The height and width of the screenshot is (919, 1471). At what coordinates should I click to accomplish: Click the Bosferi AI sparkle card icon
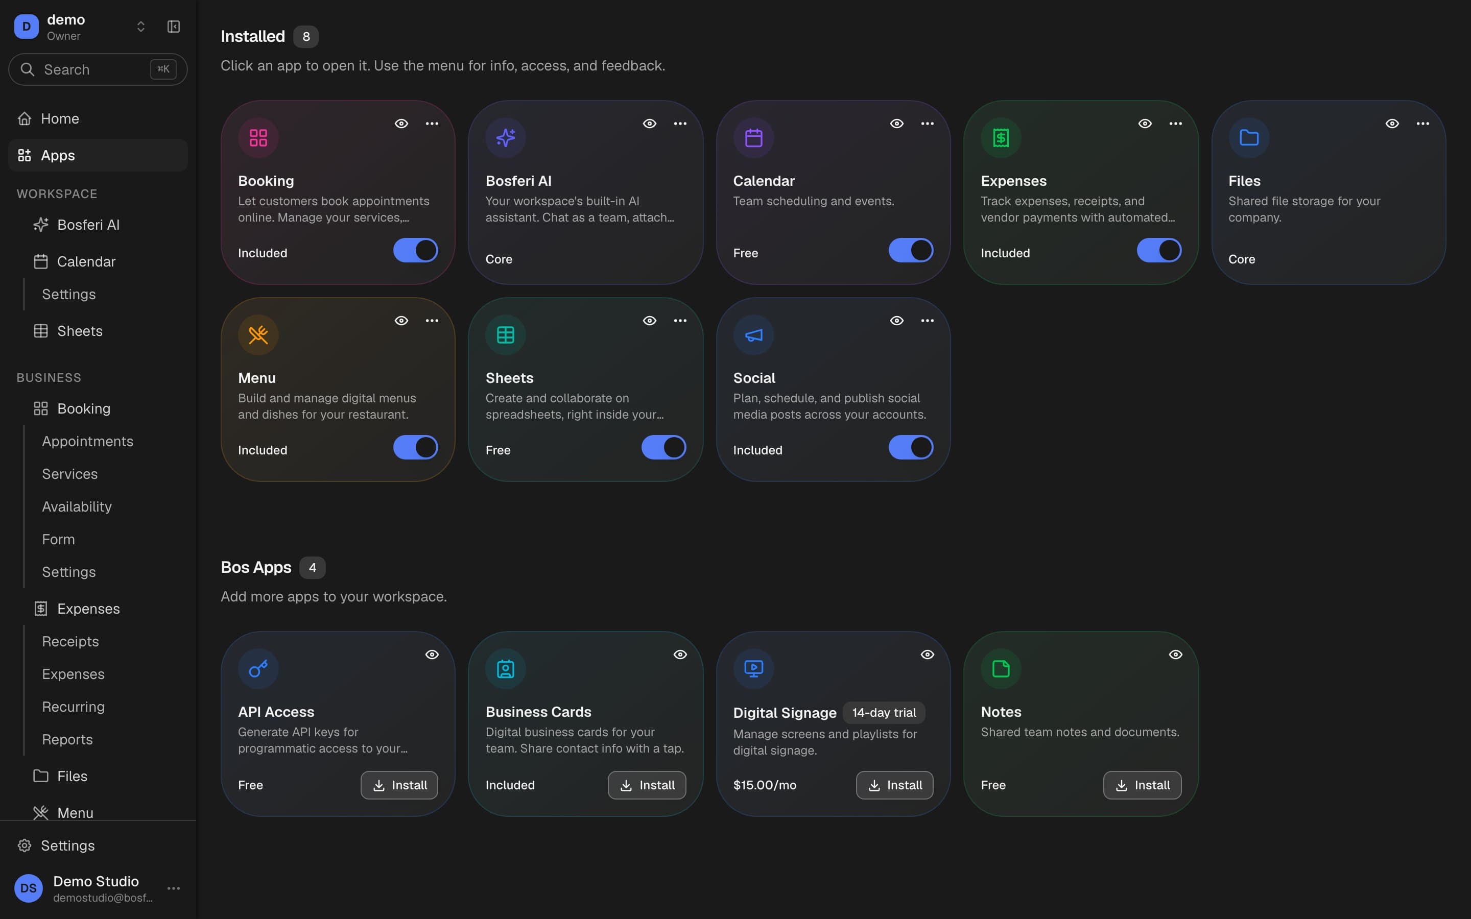tap(506, 138)
